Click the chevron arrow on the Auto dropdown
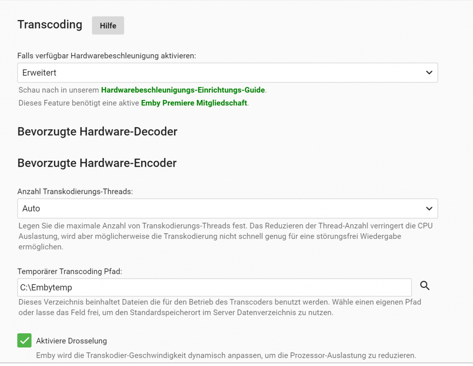The width and height of the screenshot is (473, 366). (x=429, y=208)
